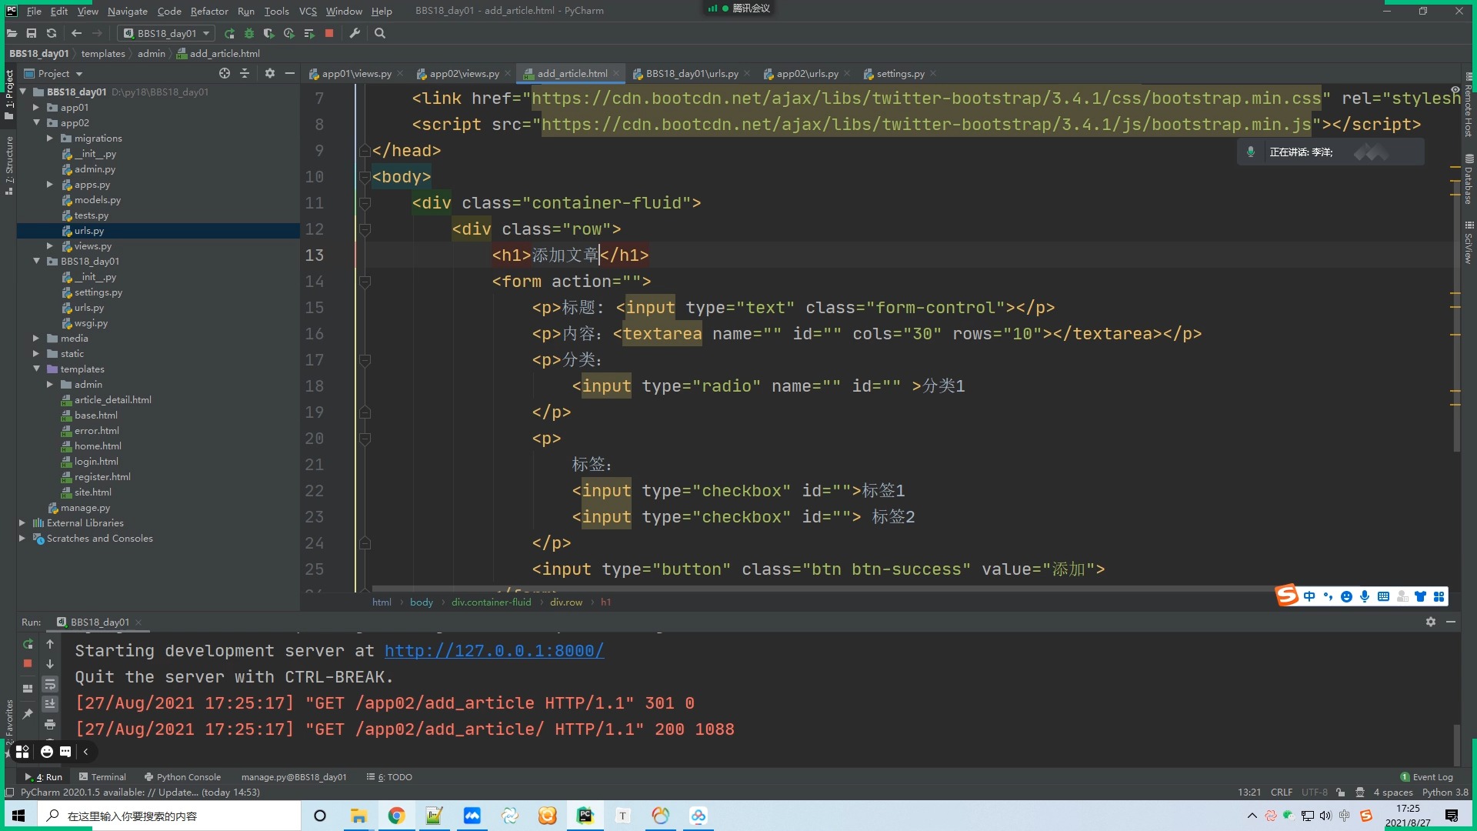Collapse the app02 folder

click(36, 122)
